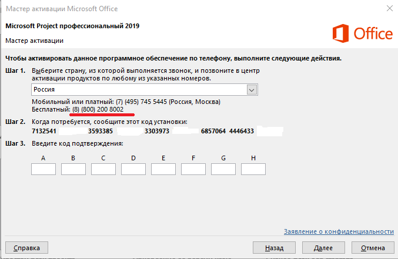Select the free number (8) (800) 200 8002
This screenshot has height=259, width=398.
(x=98, y=109)
